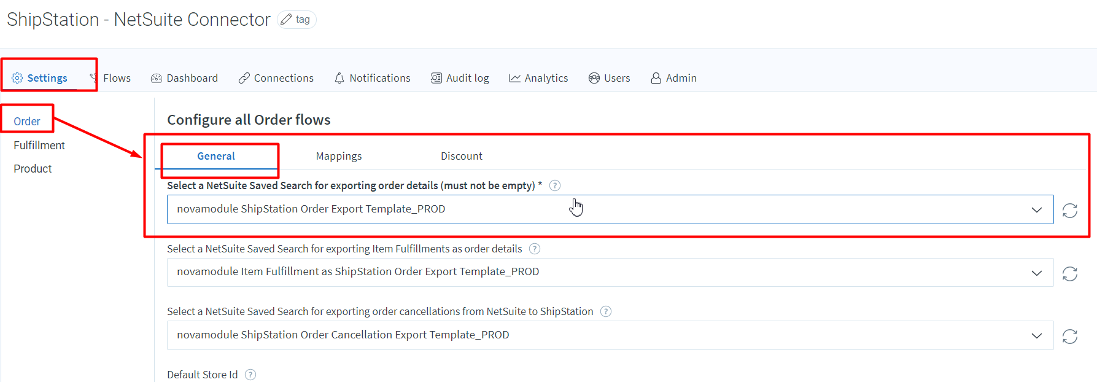1097x382 pixels.
Task: Click the pencil icon in the tag badge
Action: coord(286,20)
